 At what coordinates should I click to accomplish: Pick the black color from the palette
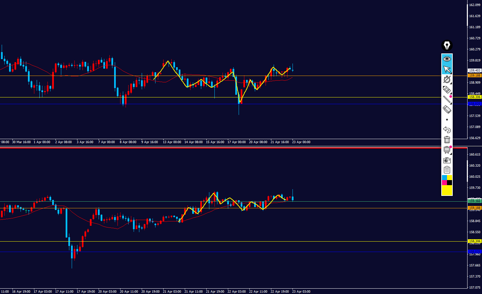click(x=449, y=182)
